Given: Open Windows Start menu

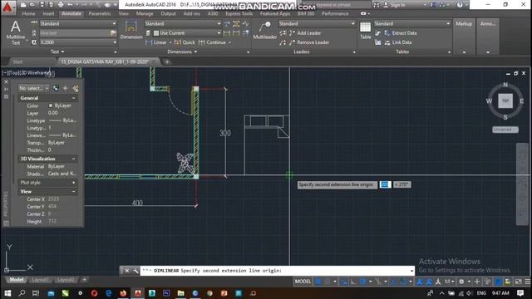Looking at the screenshot, I should click(7, 293).
